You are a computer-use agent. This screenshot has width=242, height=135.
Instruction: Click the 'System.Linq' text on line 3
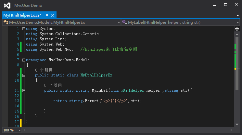pyautogui.click(x=52, y=39)
